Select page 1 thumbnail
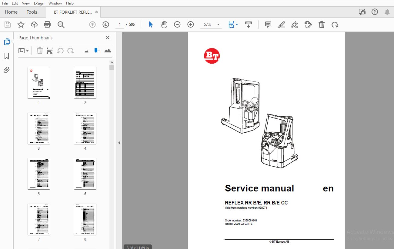Viewport: 394px width, 249px height. tap(39, 83)
